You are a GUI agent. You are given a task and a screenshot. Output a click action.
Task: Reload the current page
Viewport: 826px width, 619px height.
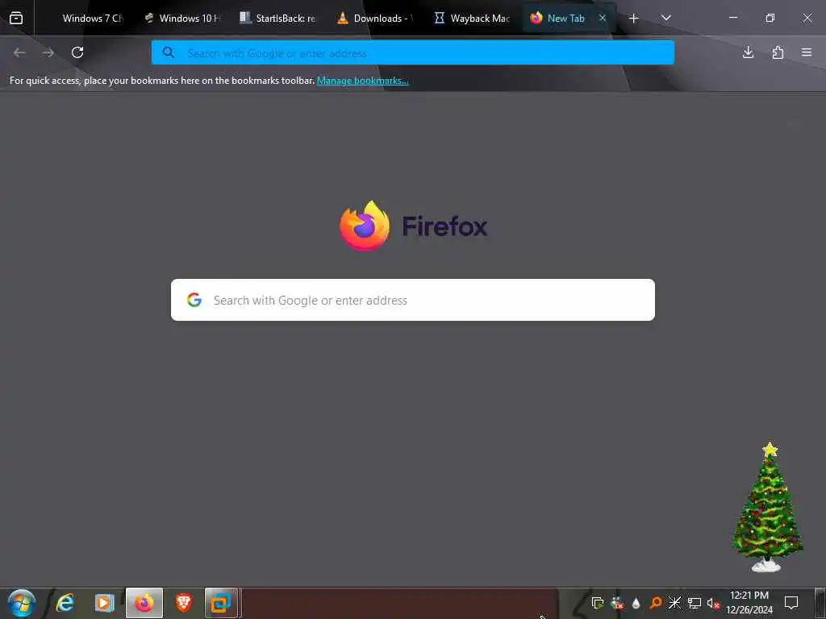[x=77, y=52]
